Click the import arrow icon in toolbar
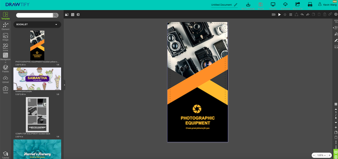 click(78, 15)
